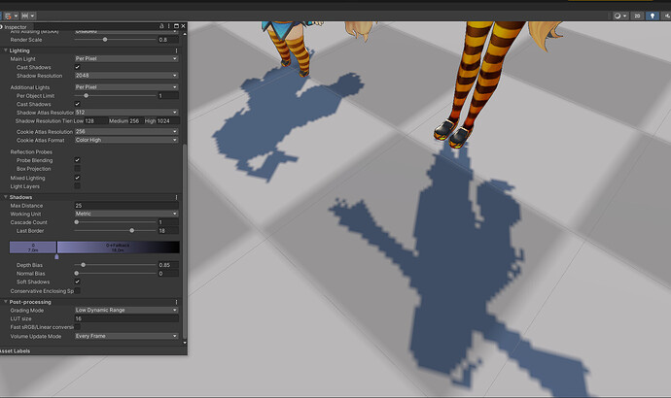This screenshot has height=398, width=671.
Task: Click the Render Scale value field
Action: pos(168,40)
